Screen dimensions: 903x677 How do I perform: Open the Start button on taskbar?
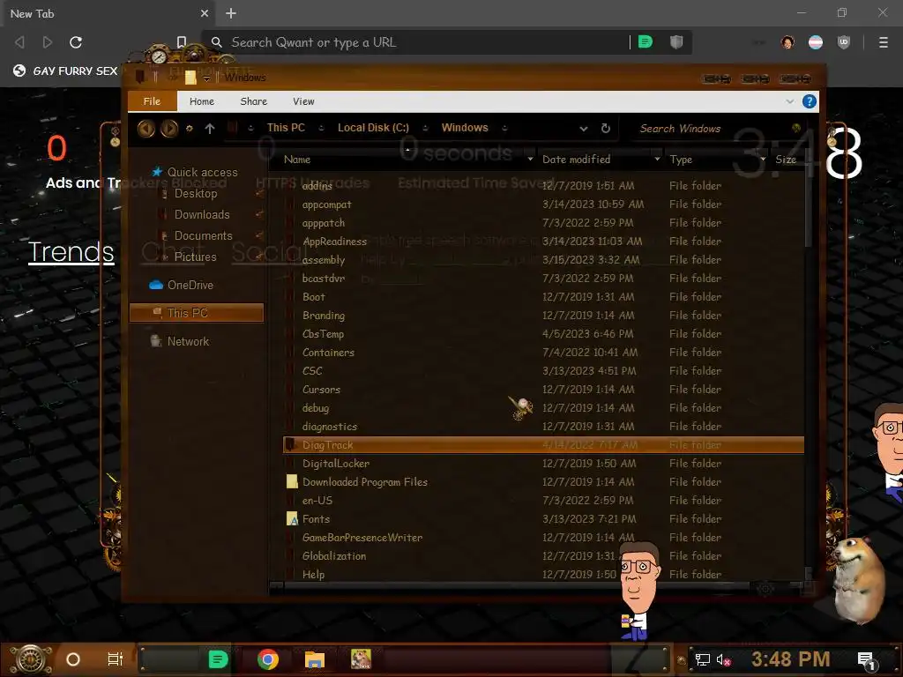[31, 659]
